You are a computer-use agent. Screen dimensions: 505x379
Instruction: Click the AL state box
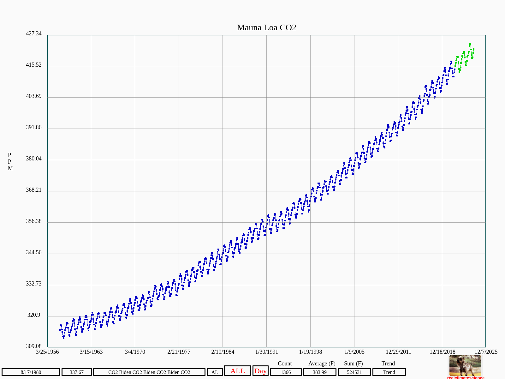click(x=215, y=372)
